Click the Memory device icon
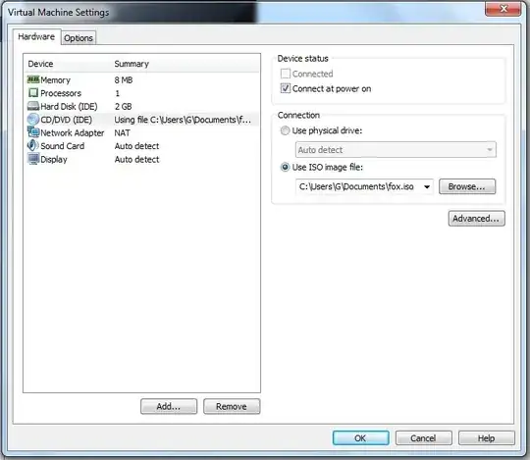 (33, 79)
